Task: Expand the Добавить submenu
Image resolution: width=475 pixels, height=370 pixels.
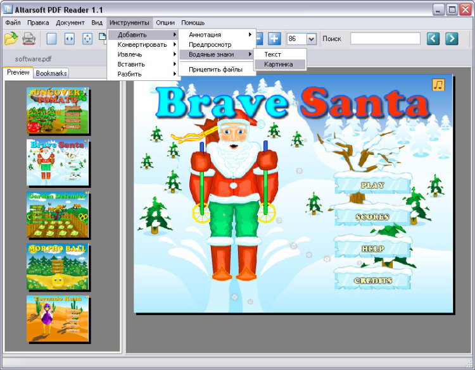Action: pyautogui.click(x=142, y=35)
